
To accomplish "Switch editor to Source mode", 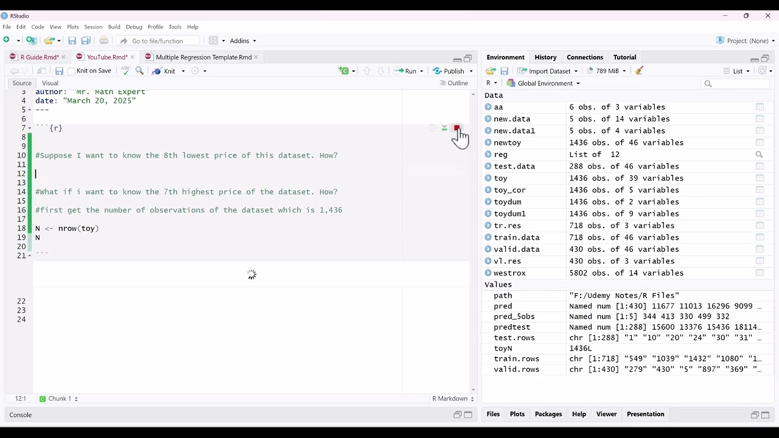I will tap(22, 83).
